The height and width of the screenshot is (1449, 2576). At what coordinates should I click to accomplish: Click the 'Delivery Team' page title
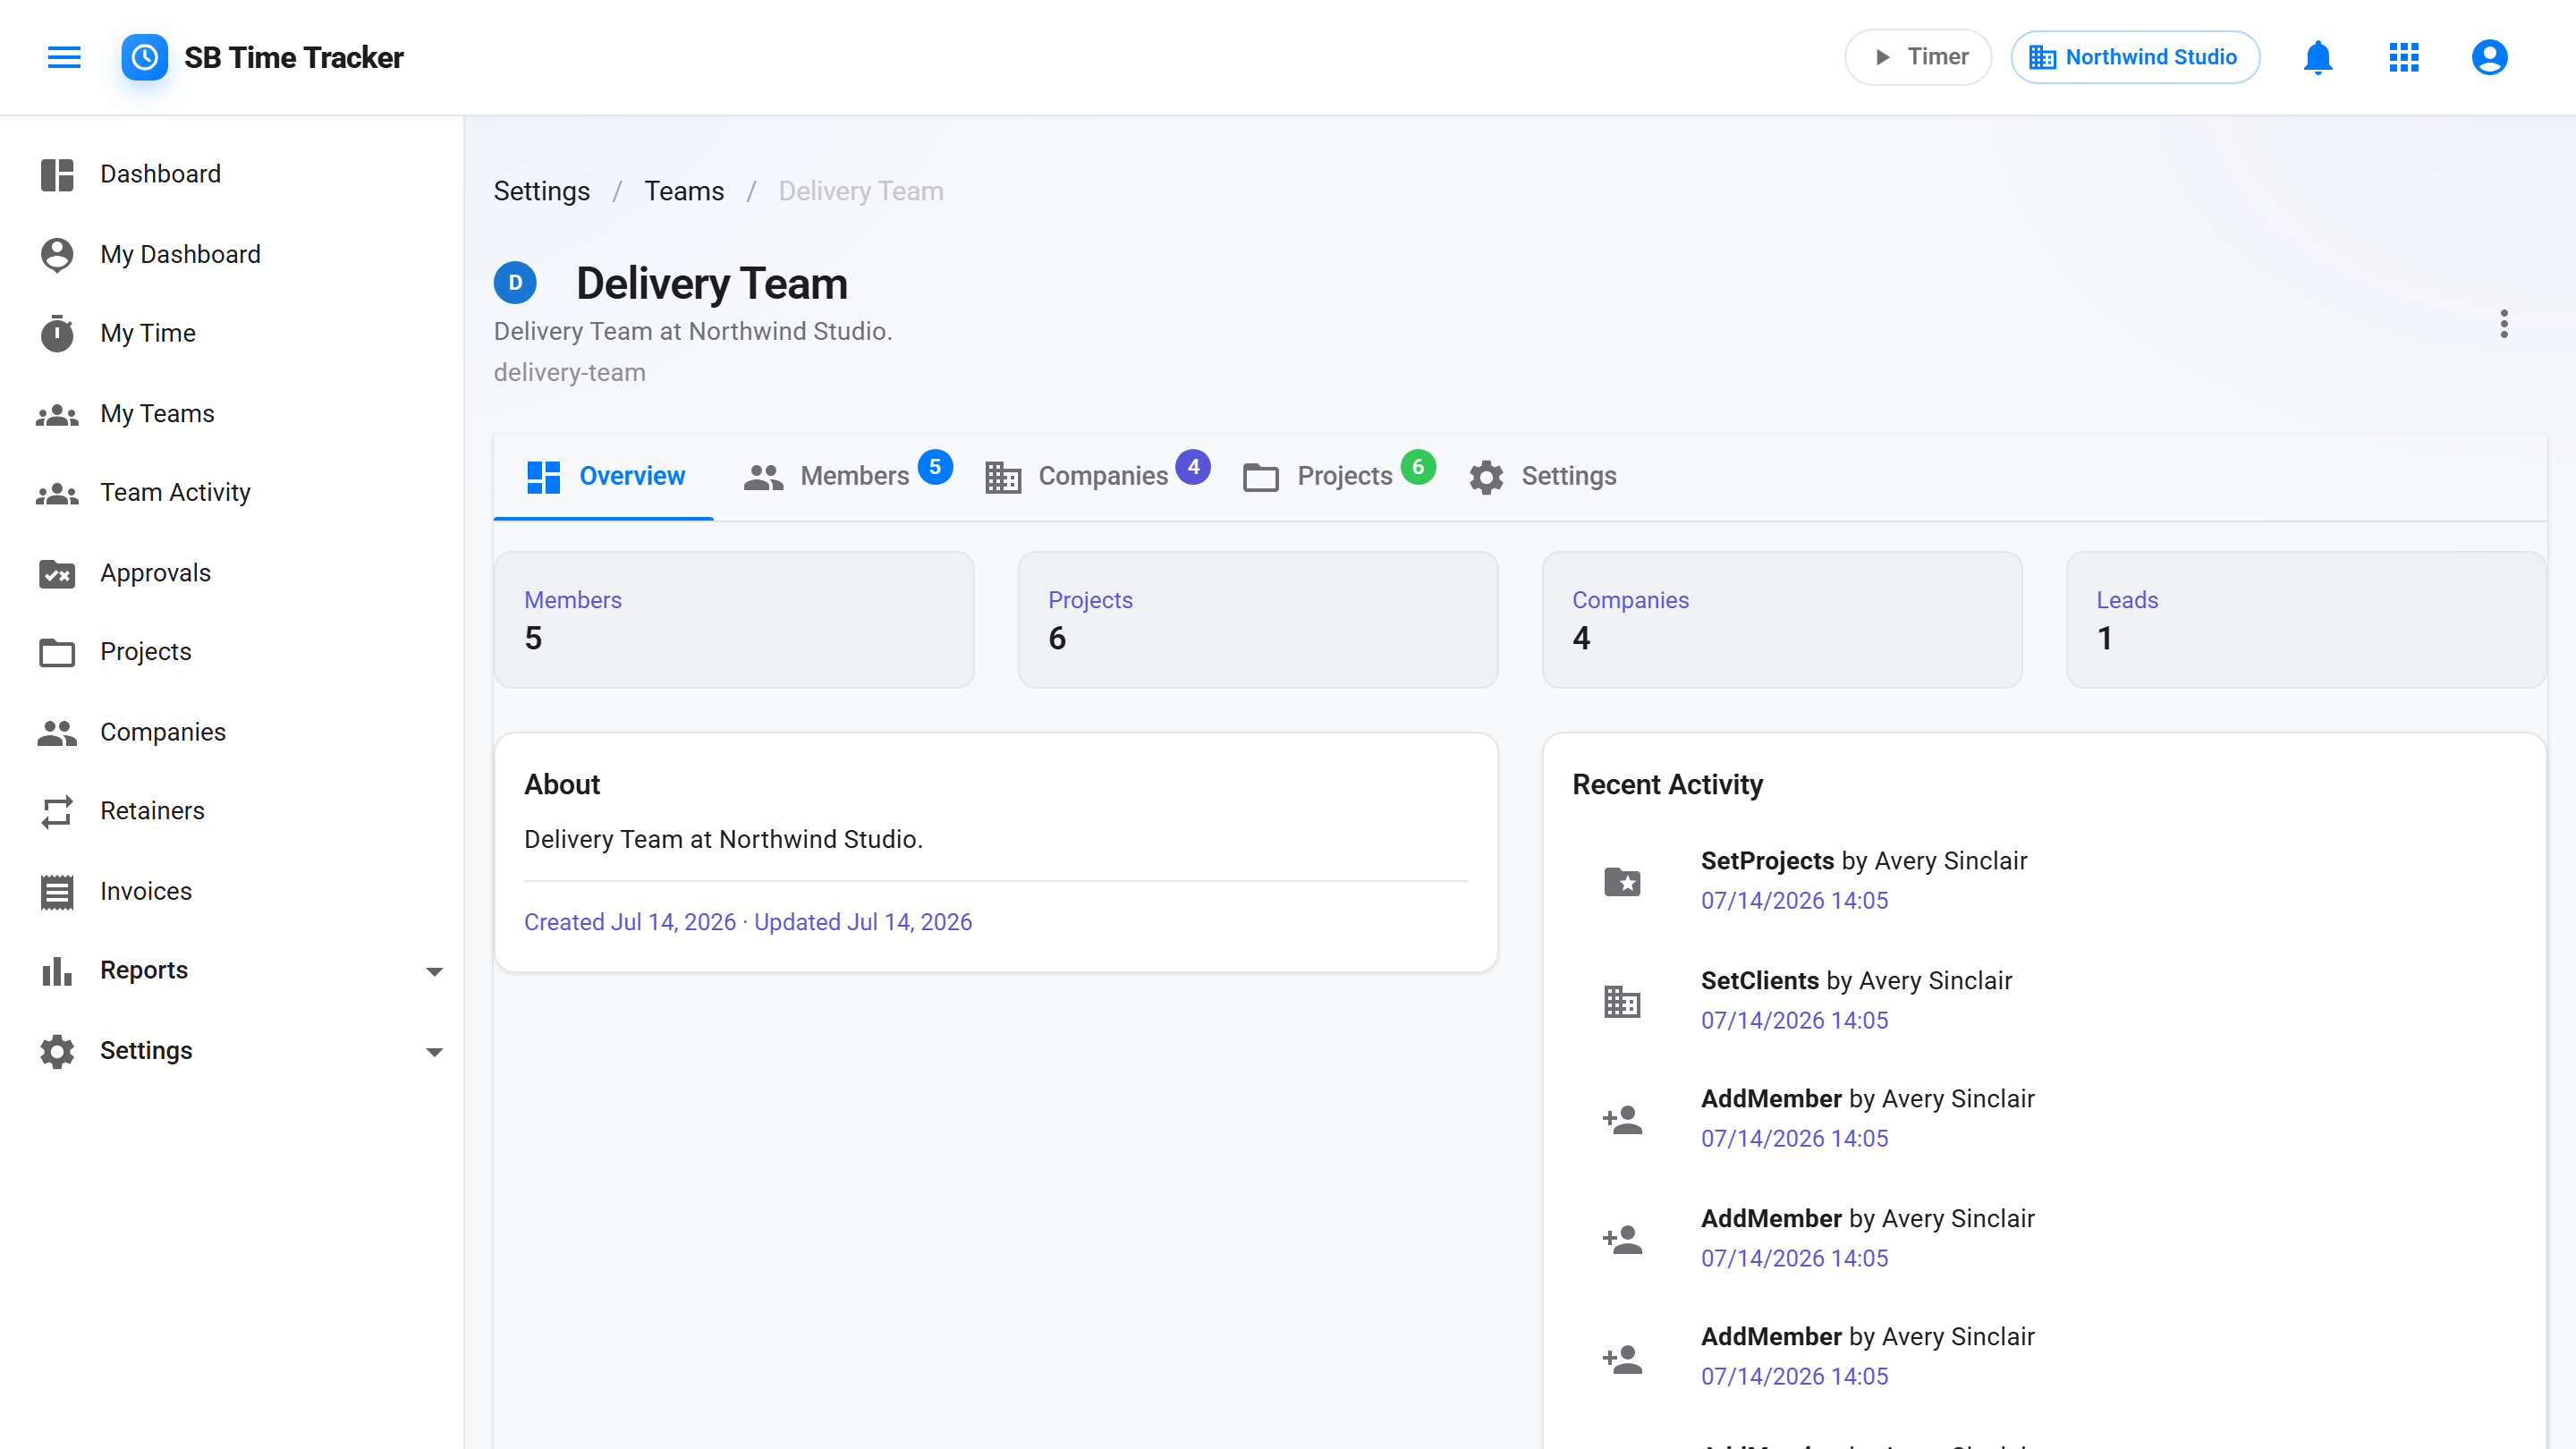click(x=712, y=284)
